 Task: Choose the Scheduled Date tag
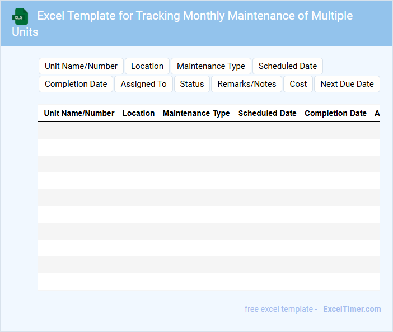(x=288, y=66)
